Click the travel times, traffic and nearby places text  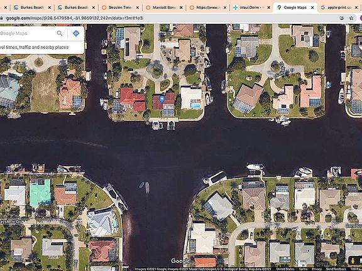pos(34,47)
